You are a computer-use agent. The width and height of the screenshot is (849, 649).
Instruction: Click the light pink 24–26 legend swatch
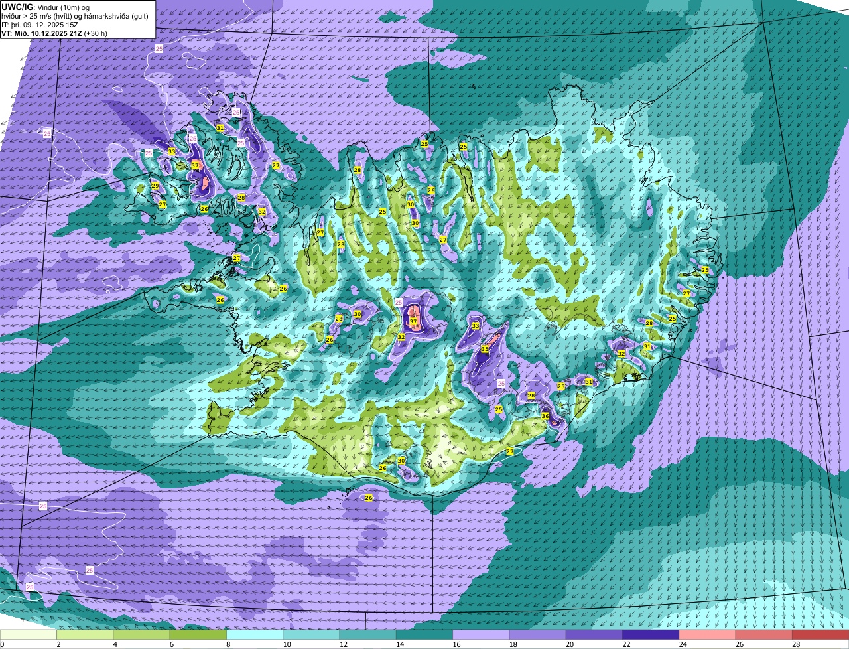coord(707,634)
